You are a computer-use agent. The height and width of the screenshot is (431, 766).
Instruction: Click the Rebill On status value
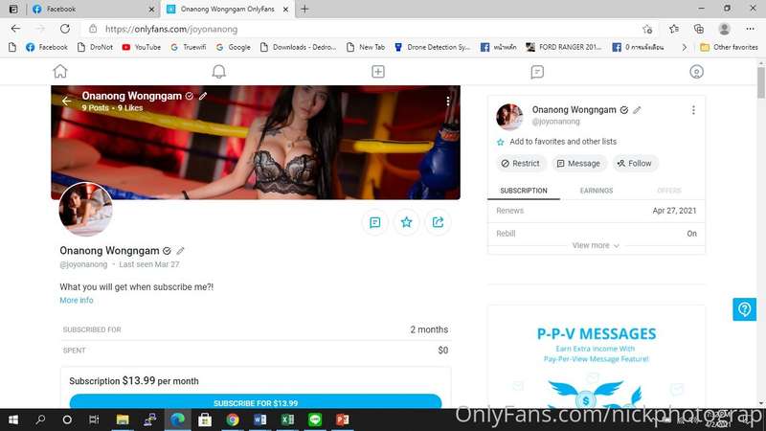(691, 234)
